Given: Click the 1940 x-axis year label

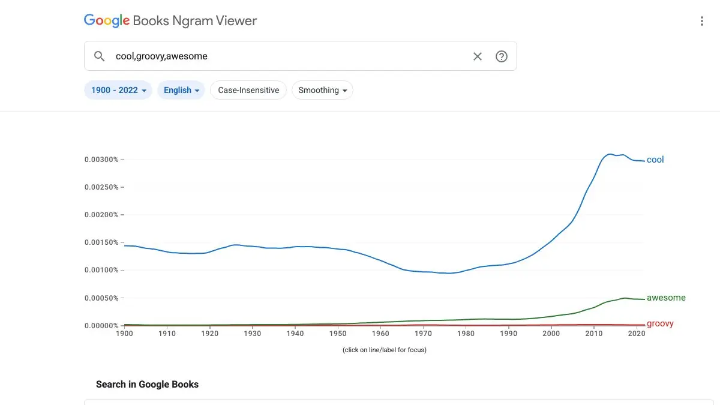Looking at the screenshot, I should click(x=295, y=334).
